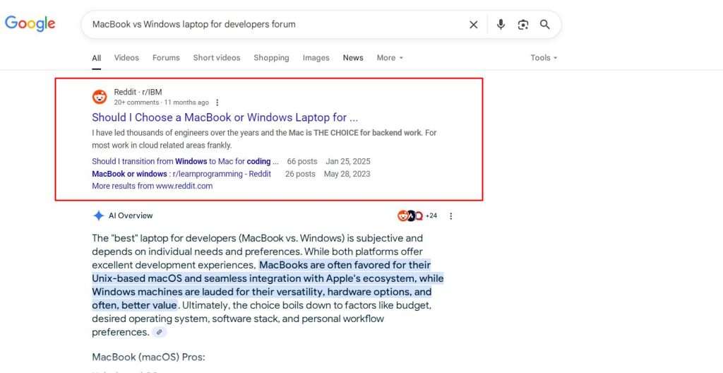Open 'Should I transition from Windows to Mac' sublink
The height and width of the screenshot is (373, 723).
[185, 162]
